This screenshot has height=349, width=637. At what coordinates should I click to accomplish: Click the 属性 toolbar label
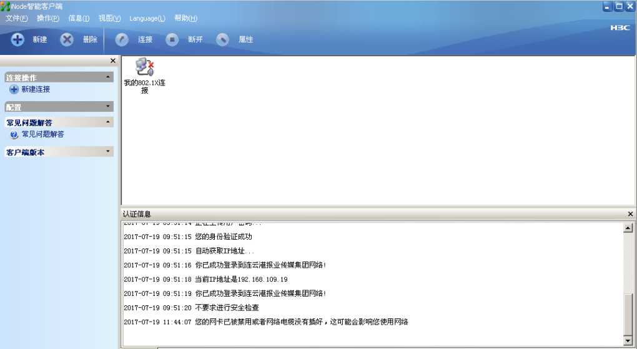click(x=246, y=39)
